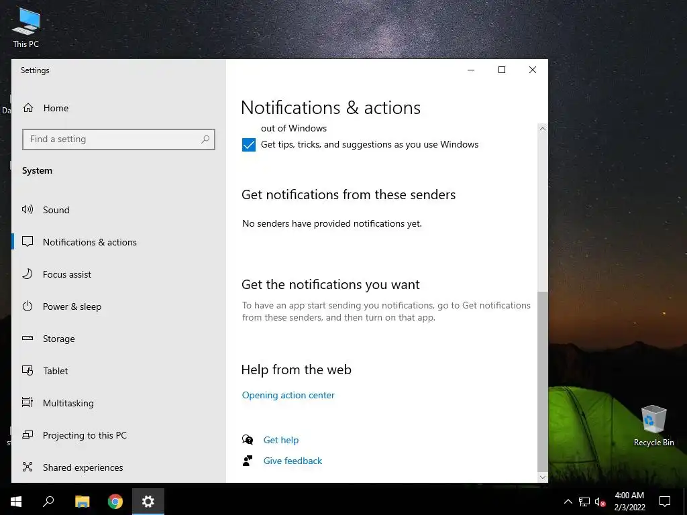Click the Storage drive icon
687x515 pixels.
click(28, 338)
